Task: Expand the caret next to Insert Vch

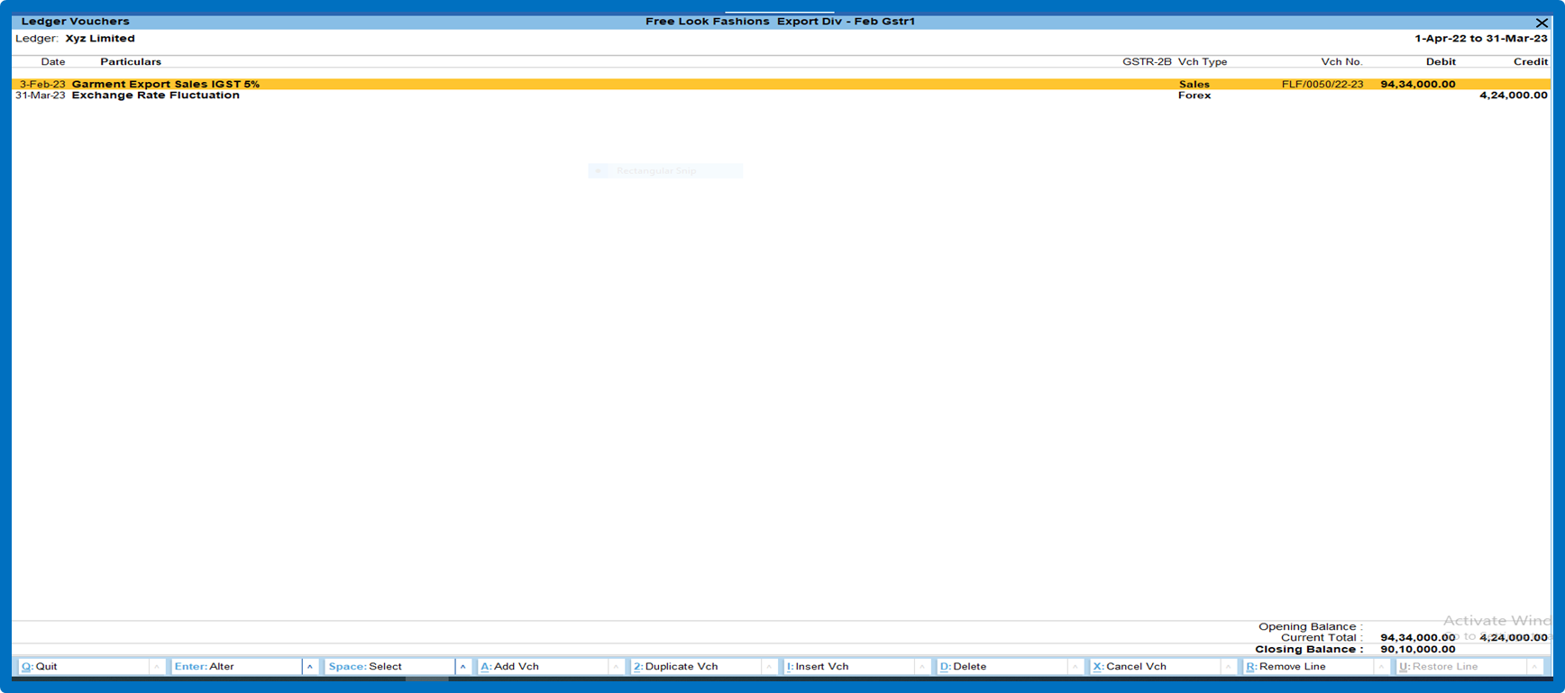Action: tap(923, 667)
